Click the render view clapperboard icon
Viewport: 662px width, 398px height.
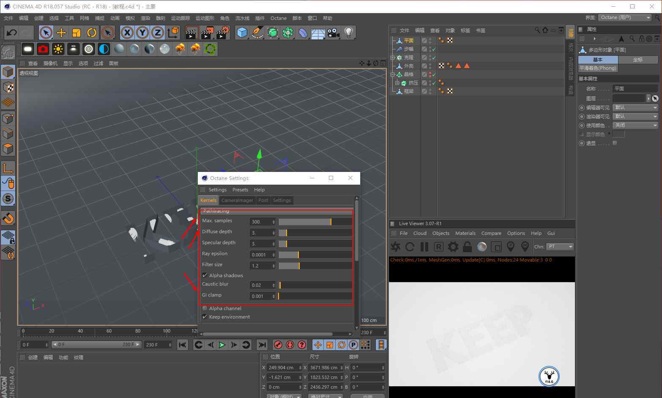click(191, 33)
